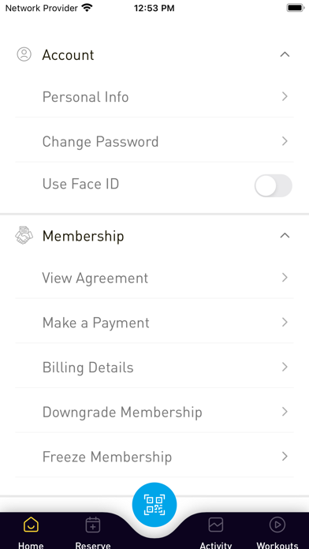The width and height of the screenshot is (309, 549).
Task: Open View Agreement item
Action: [154, 278]
